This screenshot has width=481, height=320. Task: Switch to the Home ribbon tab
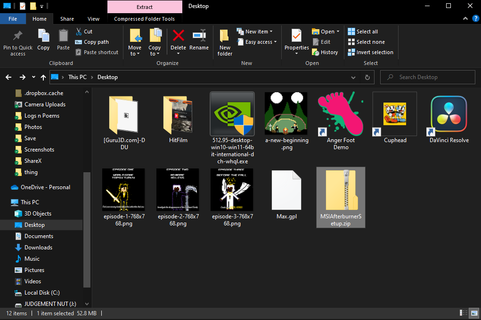coord(40,19)
